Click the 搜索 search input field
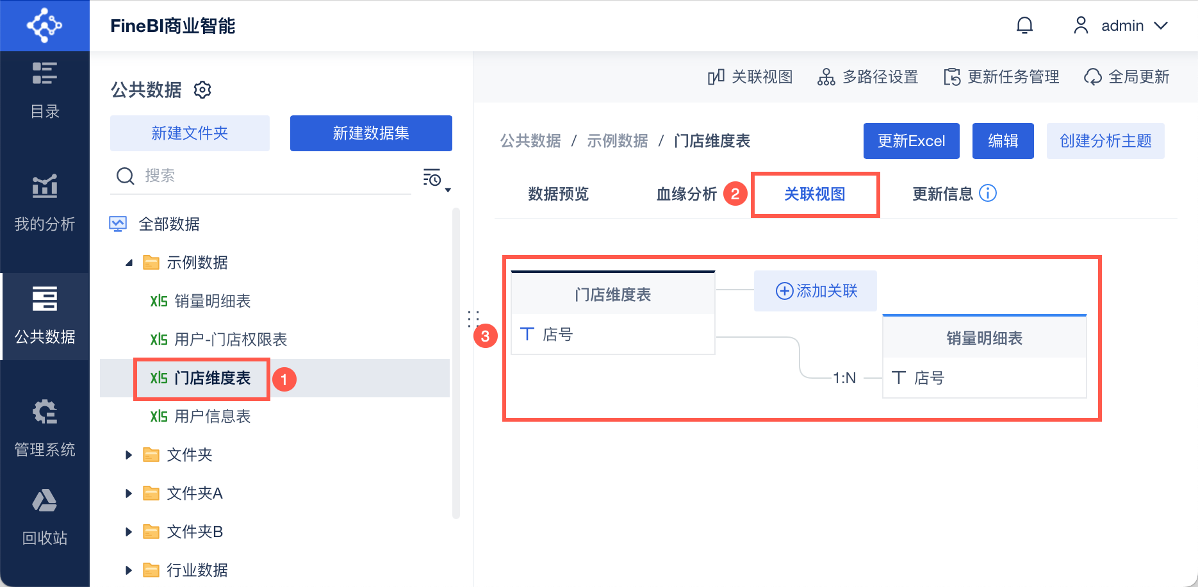 pyautogui.click(x=269, y=176)
